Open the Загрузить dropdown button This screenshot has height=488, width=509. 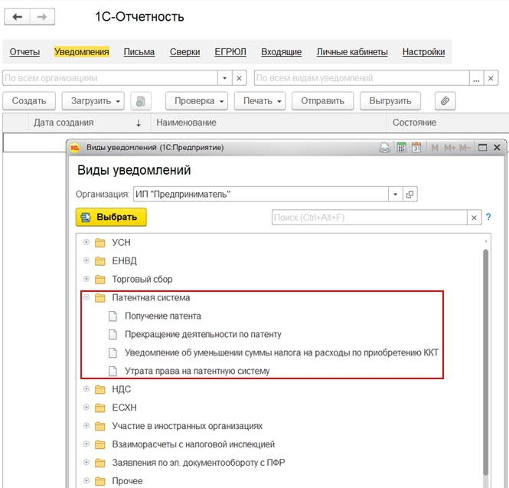(93, 101)
